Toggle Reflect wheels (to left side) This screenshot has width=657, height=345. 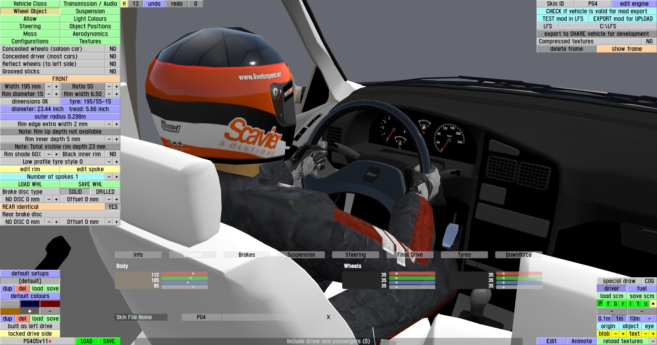click(x=113, y=64)
